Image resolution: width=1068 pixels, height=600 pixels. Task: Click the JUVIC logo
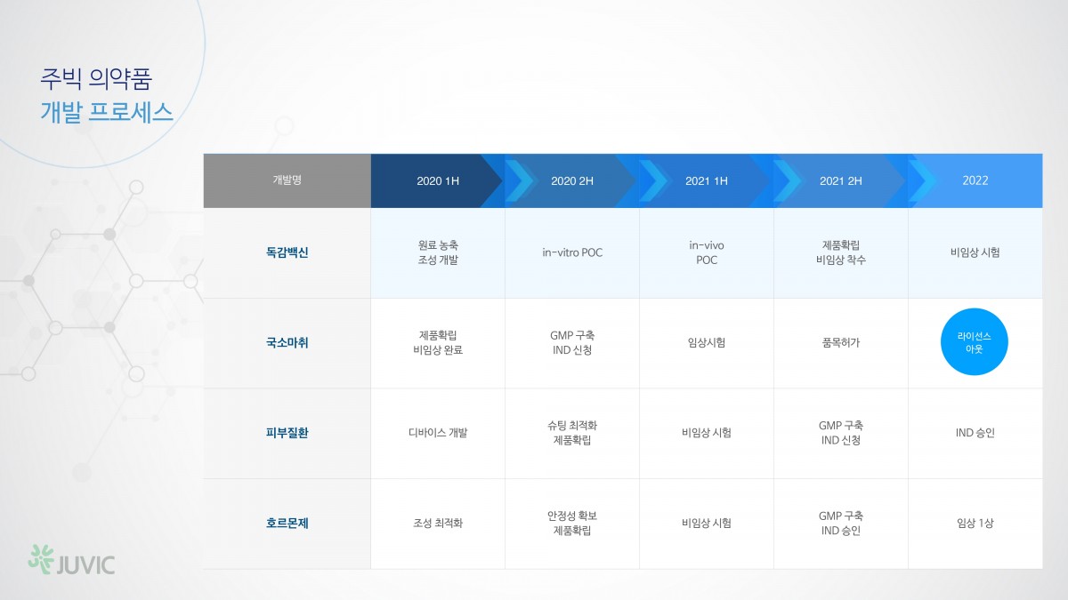(x=71, y=560)
